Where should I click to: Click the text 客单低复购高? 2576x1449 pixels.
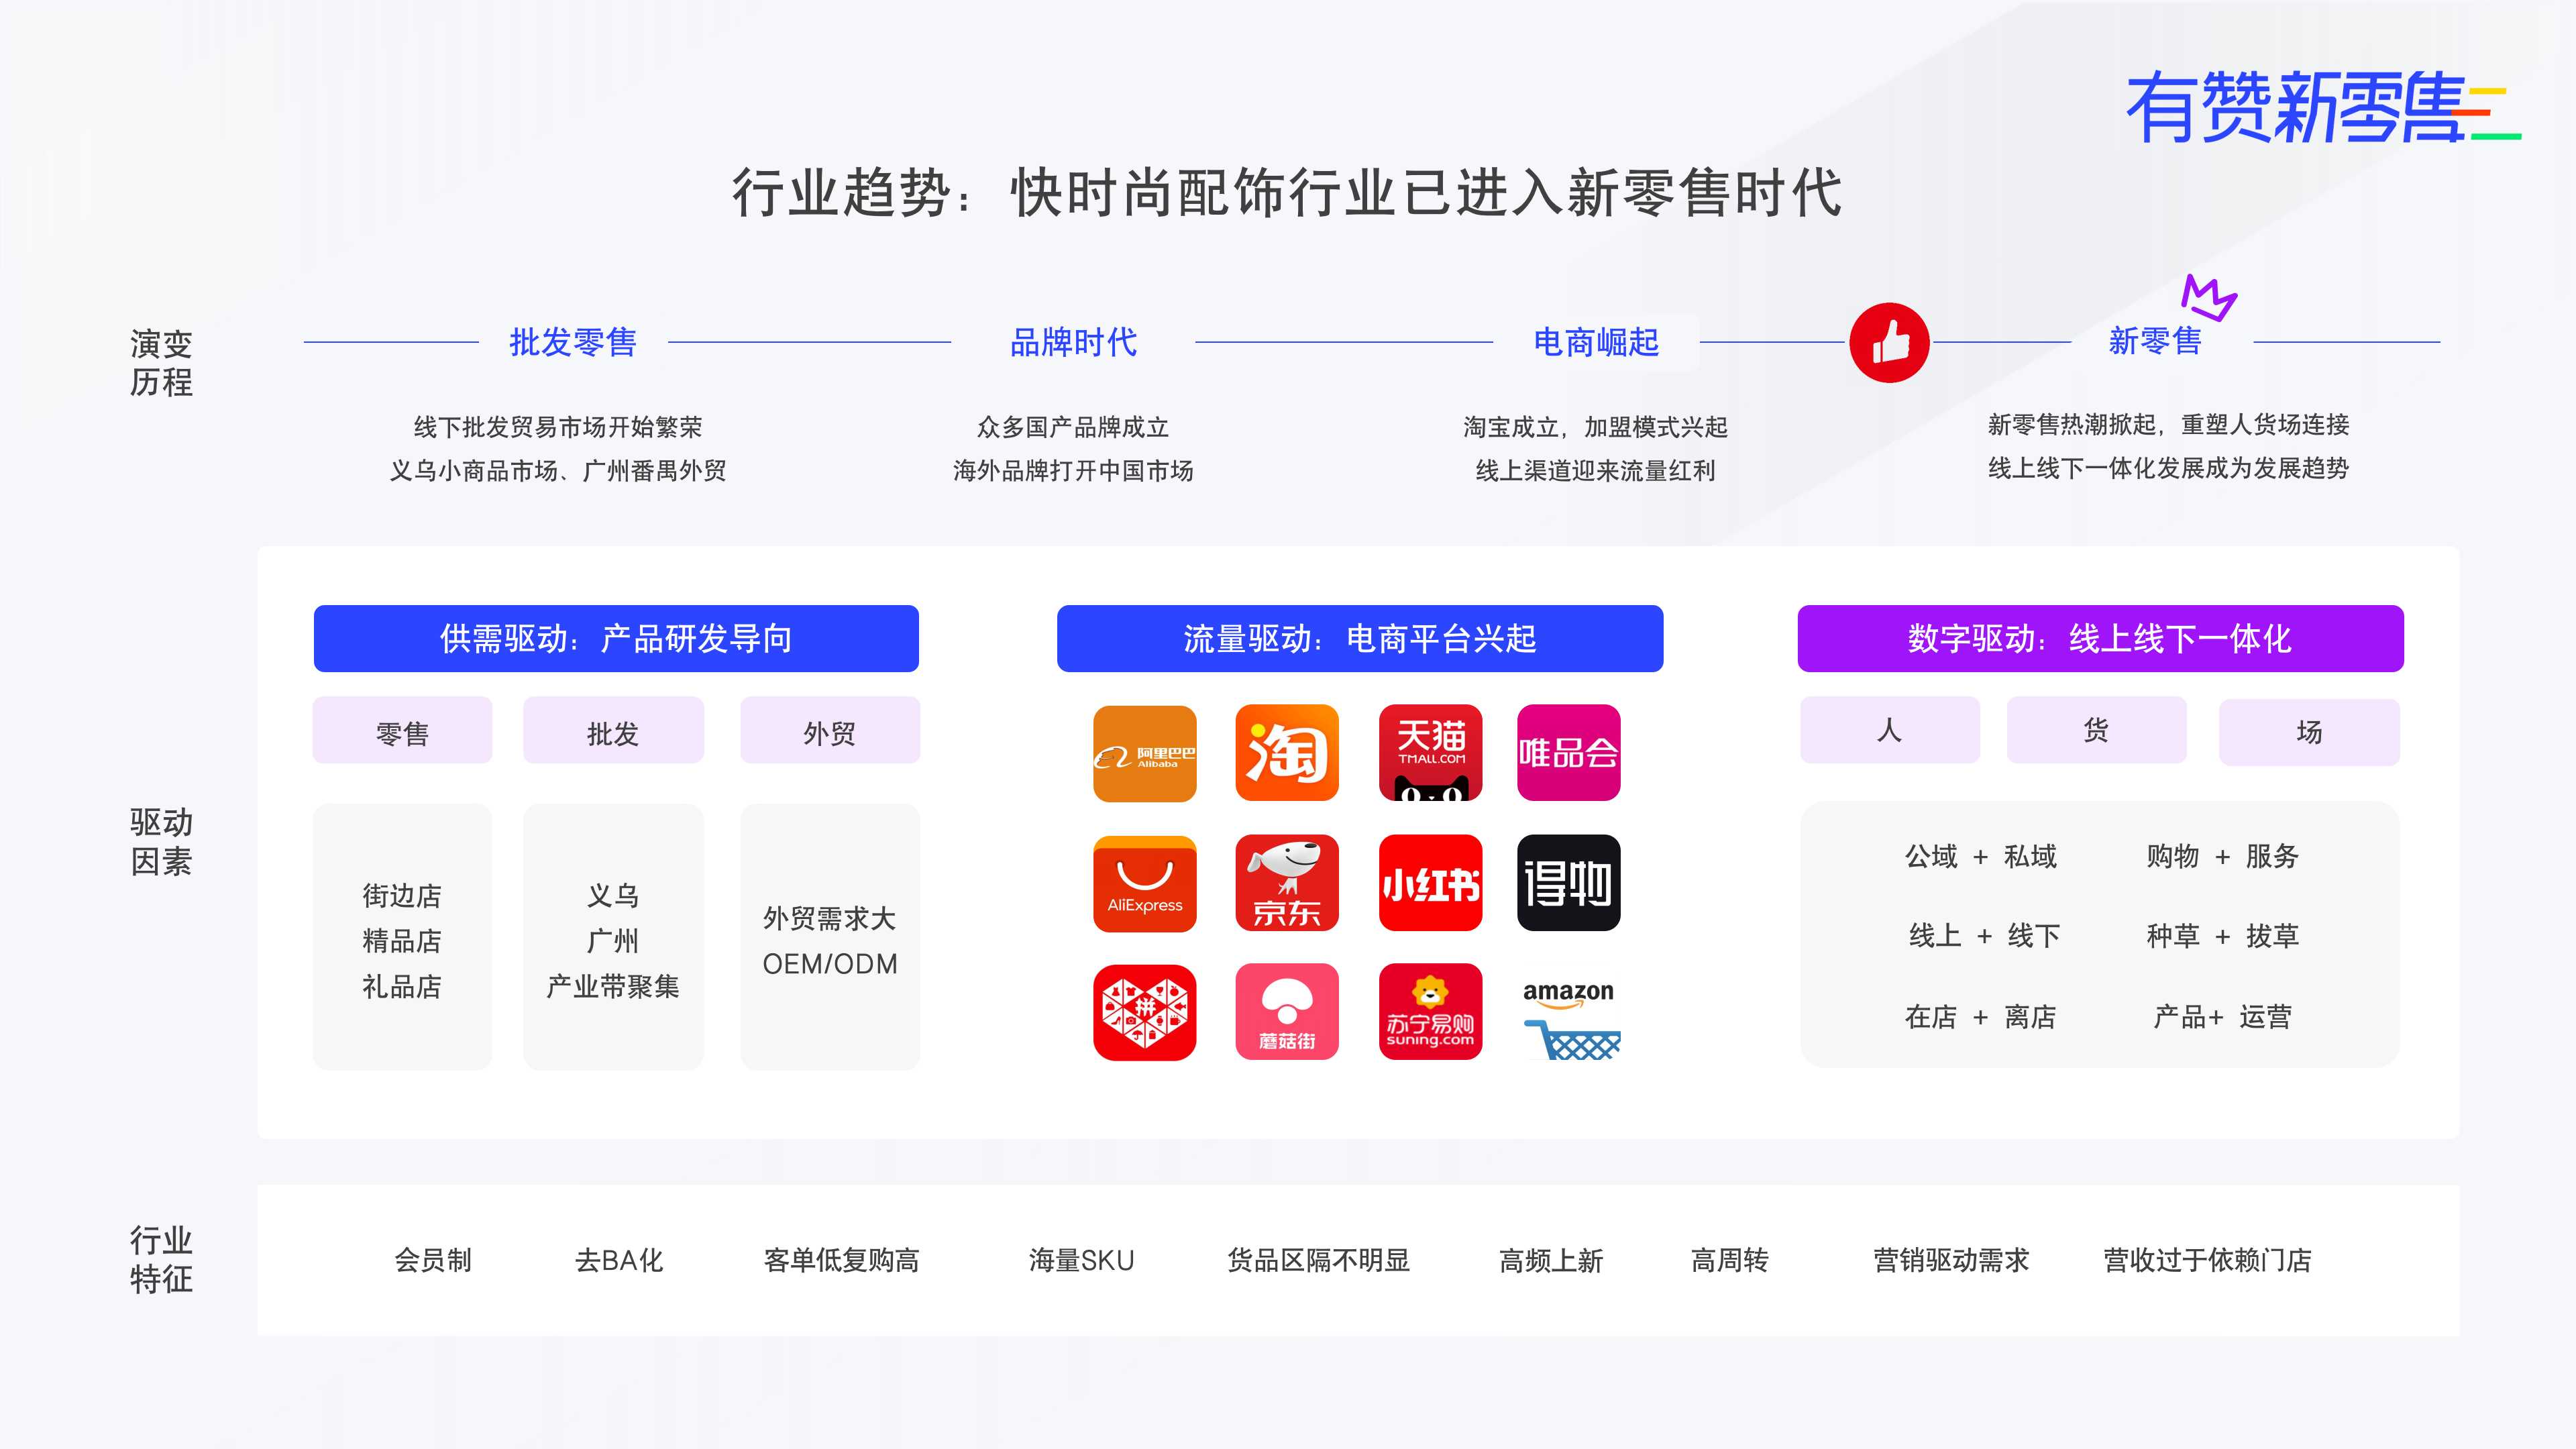coord(841,1260)
